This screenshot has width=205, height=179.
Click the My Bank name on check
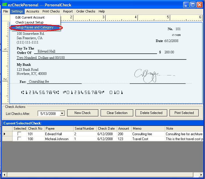tap(24, 65)
